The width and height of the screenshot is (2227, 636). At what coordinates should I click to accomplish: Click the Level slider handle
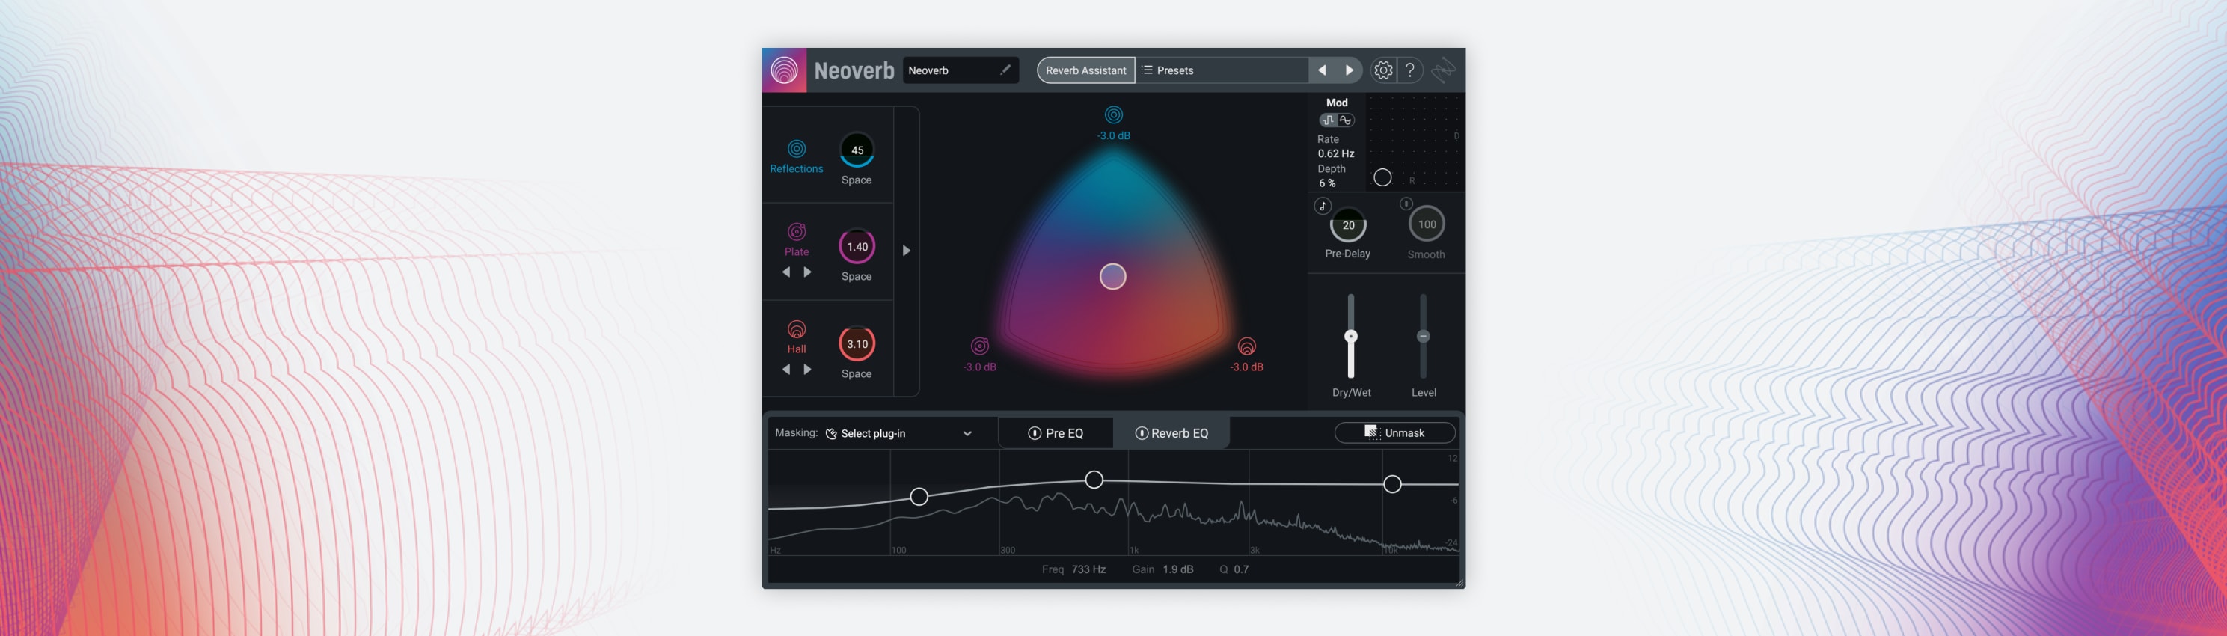coord(1423,336)
